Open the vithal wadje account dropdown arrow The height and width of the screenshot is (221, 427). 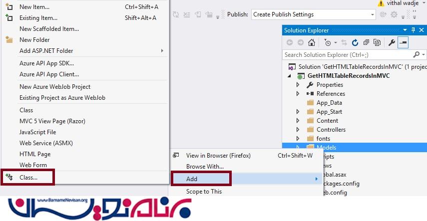[x=425, y=3]
